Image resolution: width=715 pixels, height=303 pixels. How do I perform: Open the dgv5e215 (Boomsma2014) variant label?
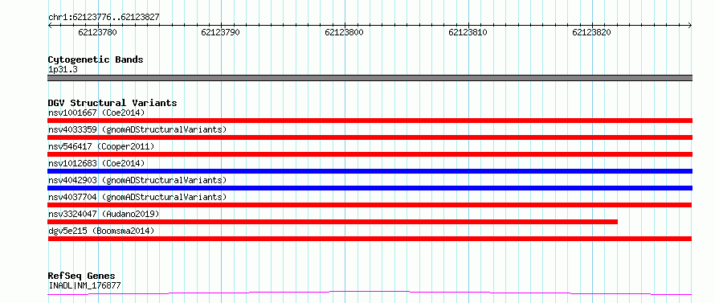101,231
